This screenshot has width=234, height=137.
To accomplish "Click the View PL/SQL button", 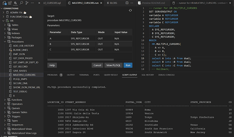I will 113,65.
